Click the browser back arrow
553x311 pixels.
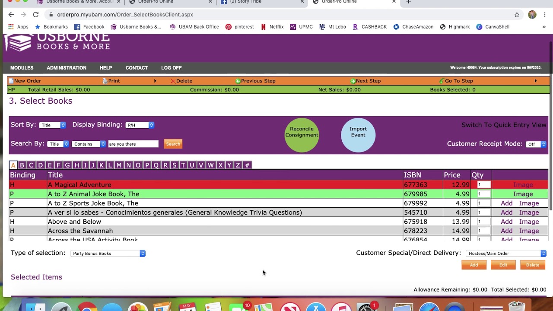click(x=11, y=15)
